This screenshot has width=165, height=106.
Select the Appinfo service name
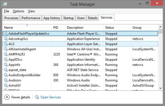(14, 65)
